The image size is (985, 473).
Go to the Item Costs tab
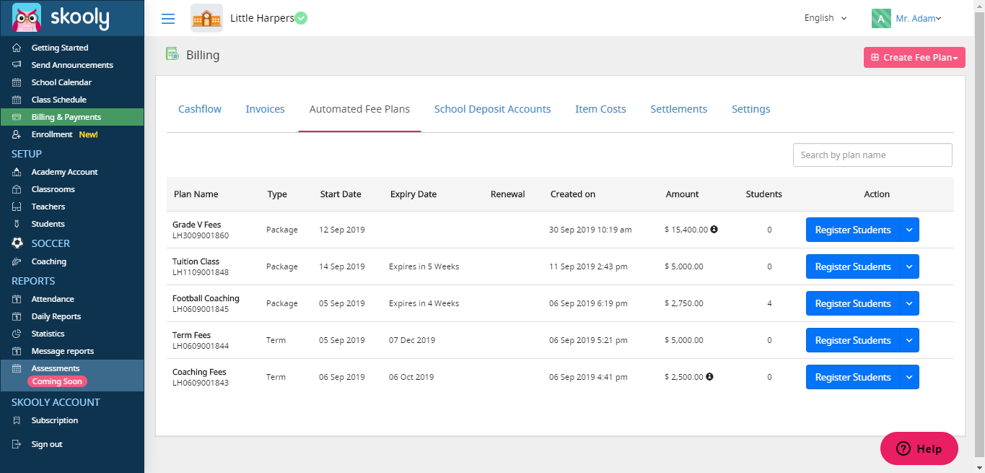click(x=600, y=109)
